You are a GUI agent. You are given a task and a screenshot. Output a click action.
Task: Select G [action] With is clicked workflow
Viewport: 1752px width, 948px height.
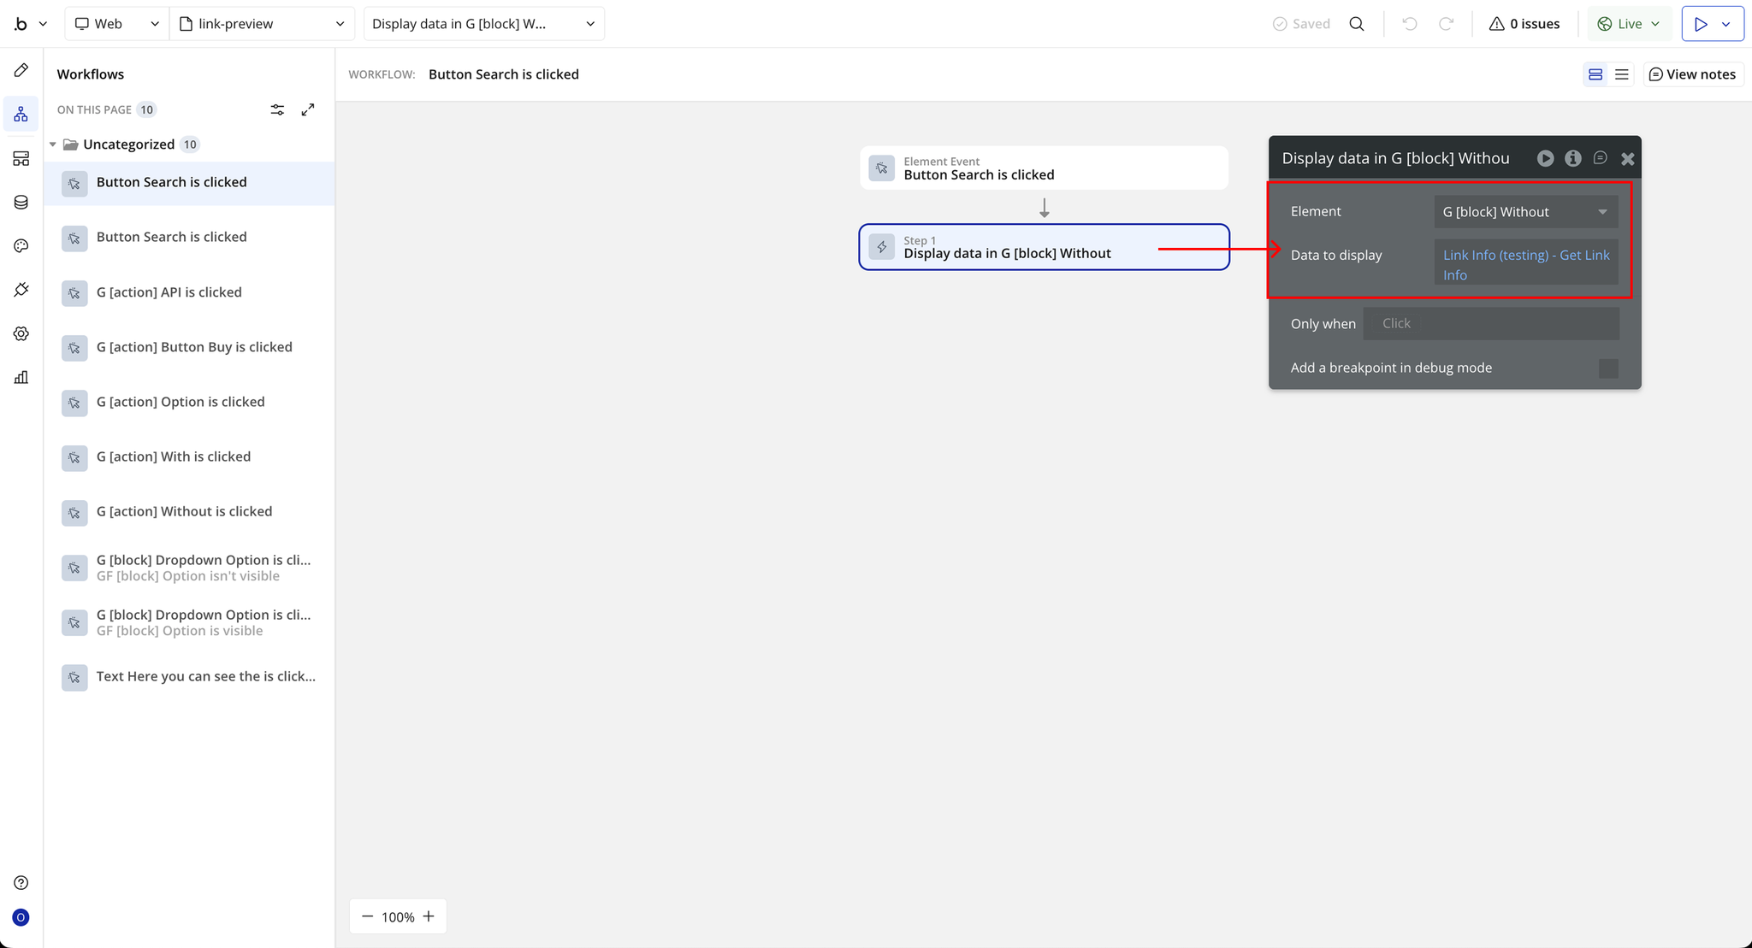click(174, 456)
